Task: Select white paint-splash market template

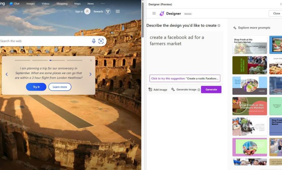Action: (x=249, y=127)
